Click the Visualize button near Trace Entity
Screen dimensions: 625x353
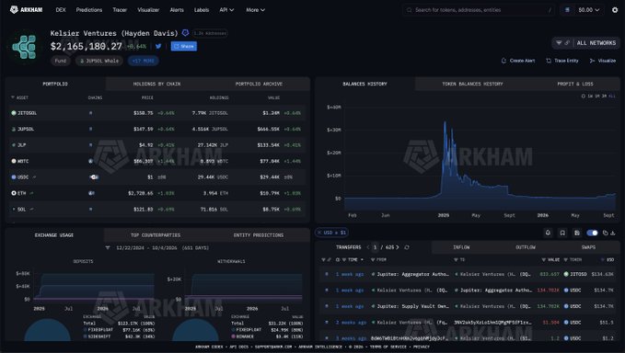point(603,61)
